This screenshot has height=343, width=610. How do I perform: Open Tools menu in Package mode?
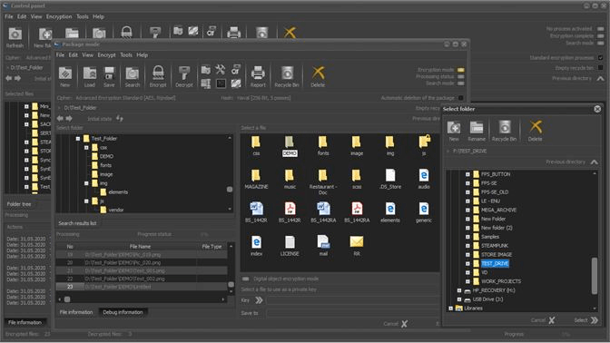tap(126, 55)
